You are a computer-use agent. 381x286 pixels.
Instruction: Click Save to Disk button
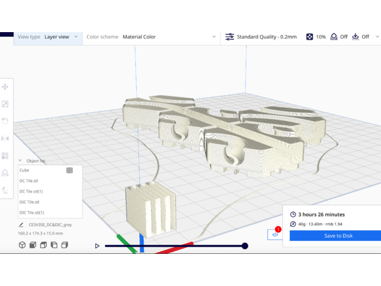338,236
